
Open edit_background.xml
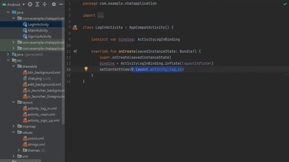[x=44, y=85]
